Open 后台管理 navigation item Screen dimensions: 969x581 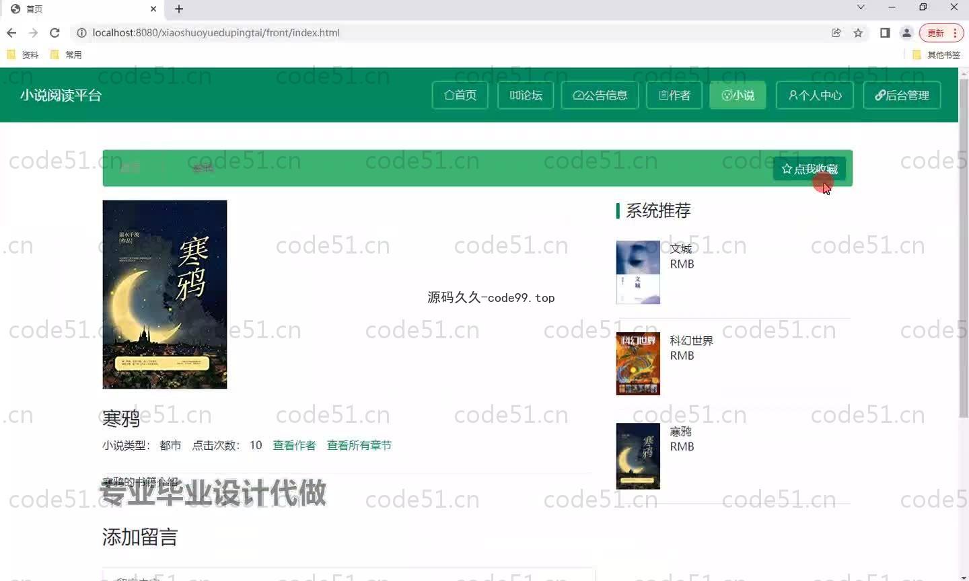click(902, 95)
